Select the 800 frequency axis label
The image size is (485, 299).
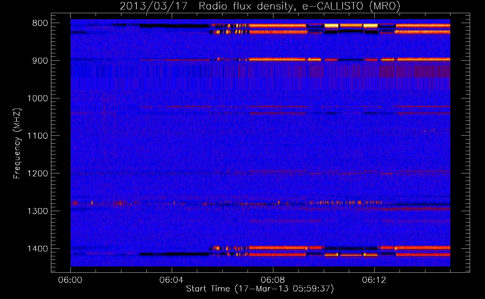coord(40,23)
